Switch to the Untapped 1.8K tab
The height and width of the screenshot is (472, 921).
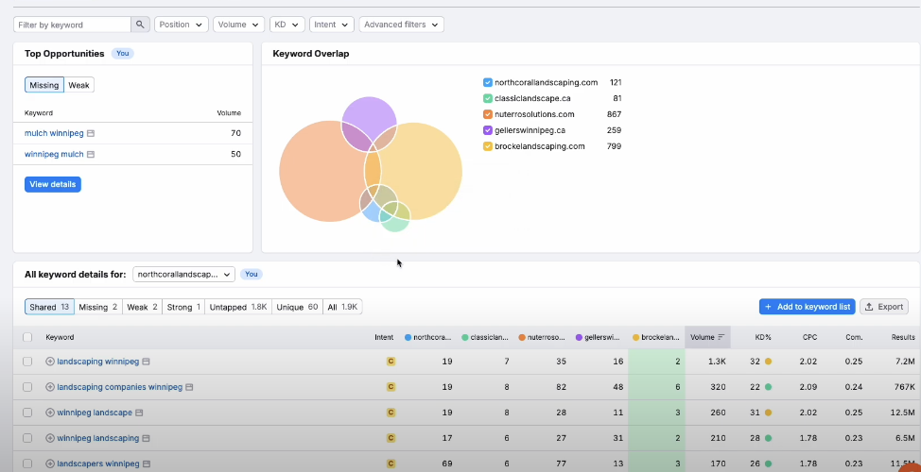coord(238,307)
